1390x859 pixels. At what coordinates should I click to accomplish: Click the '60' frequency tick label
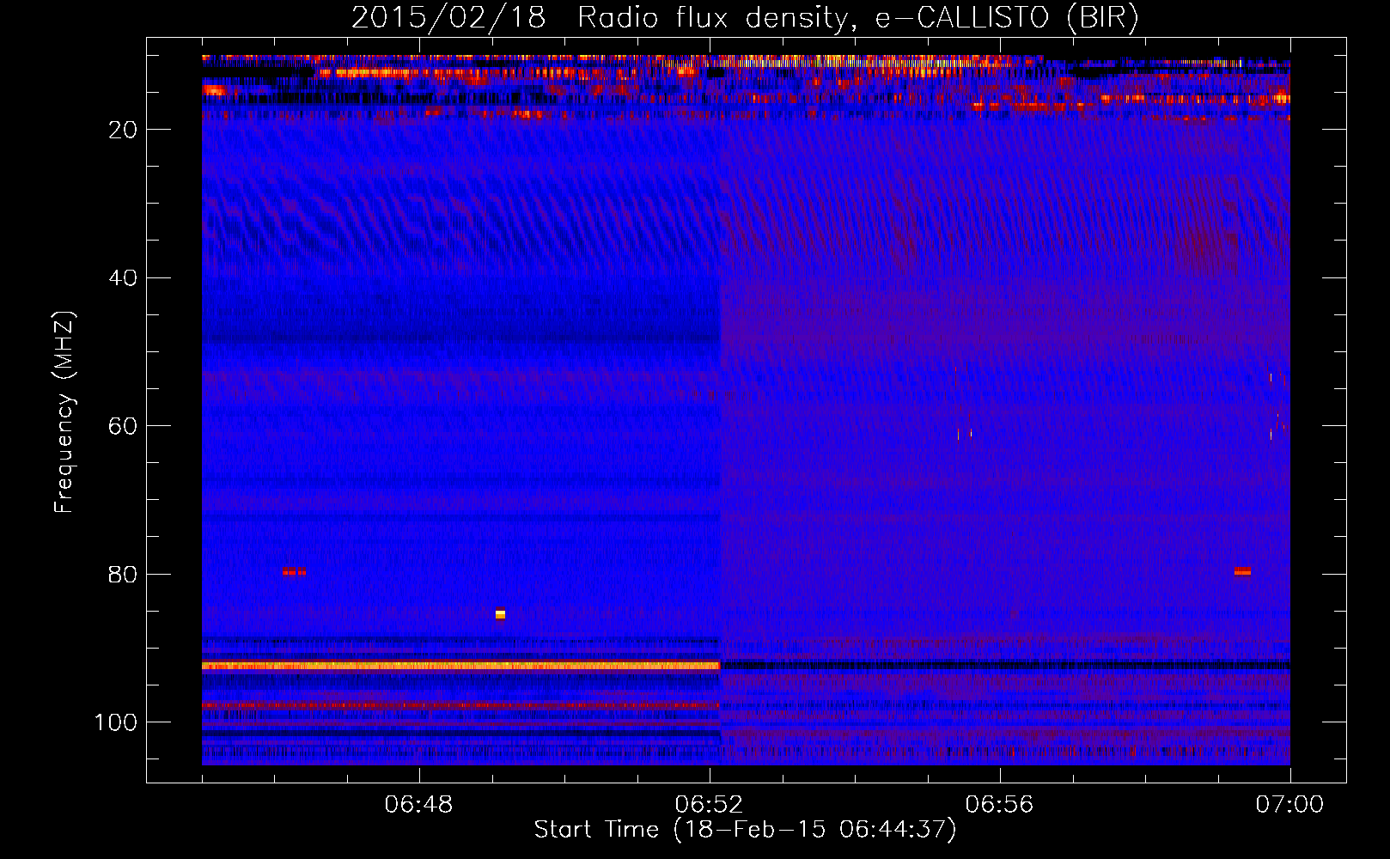pyautogui.click(x=124, y=426)
